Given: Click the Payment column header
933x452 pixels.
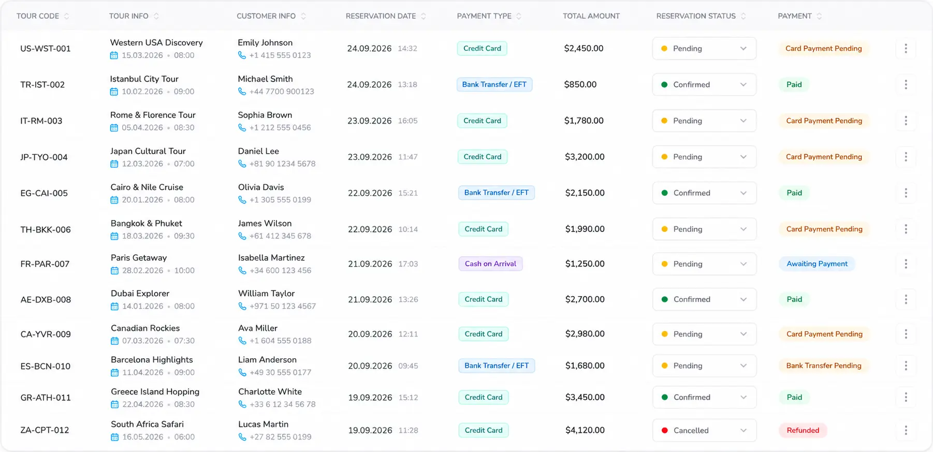Looking at the screenshot, I should (x=795, y=16).
